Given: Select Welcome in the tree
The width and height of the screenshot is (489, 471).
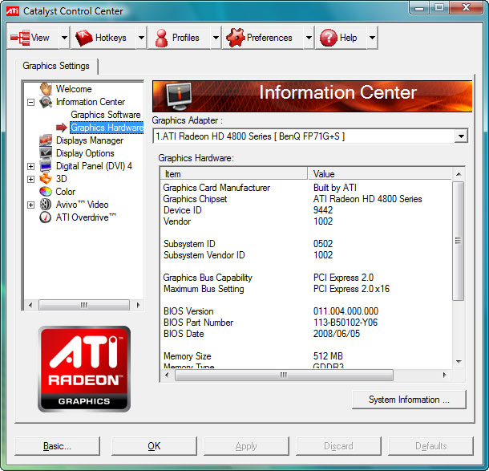Looking at the screenshot, I should pyautogui.click(x=74, y=89).
